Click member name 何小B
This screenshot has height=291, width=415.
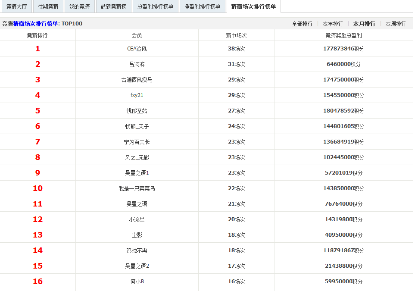137,282
